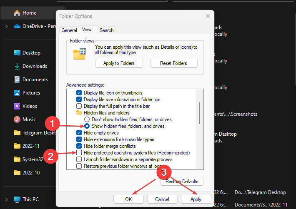Open the Telegram Desktop folder icon
The width and height of the screenshot is (296, 209).
[x=17, y=133]
